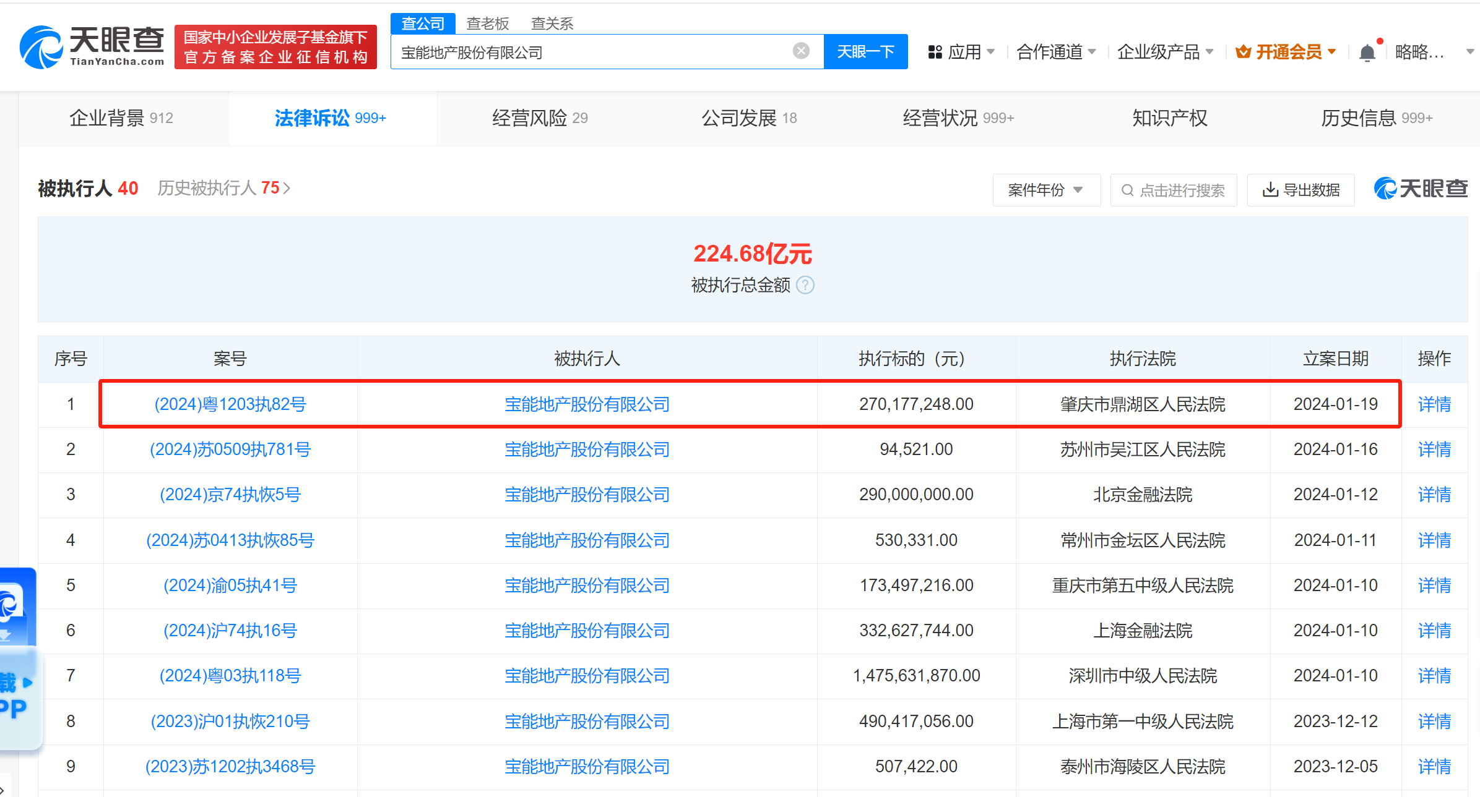
Task: Open case (2023)沪01执恢210号
Action: [230, 722]
